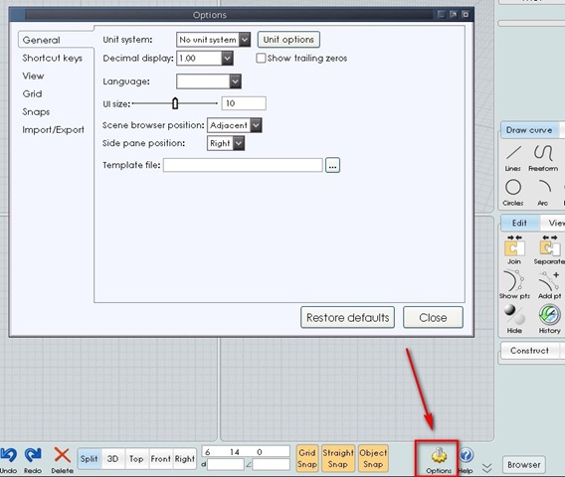Click the Restore defaults button

click(347, 318)
